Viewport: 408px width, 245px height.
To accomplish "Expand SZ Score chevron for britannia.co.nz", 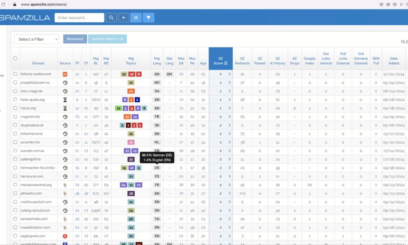I will pos(229,133).
